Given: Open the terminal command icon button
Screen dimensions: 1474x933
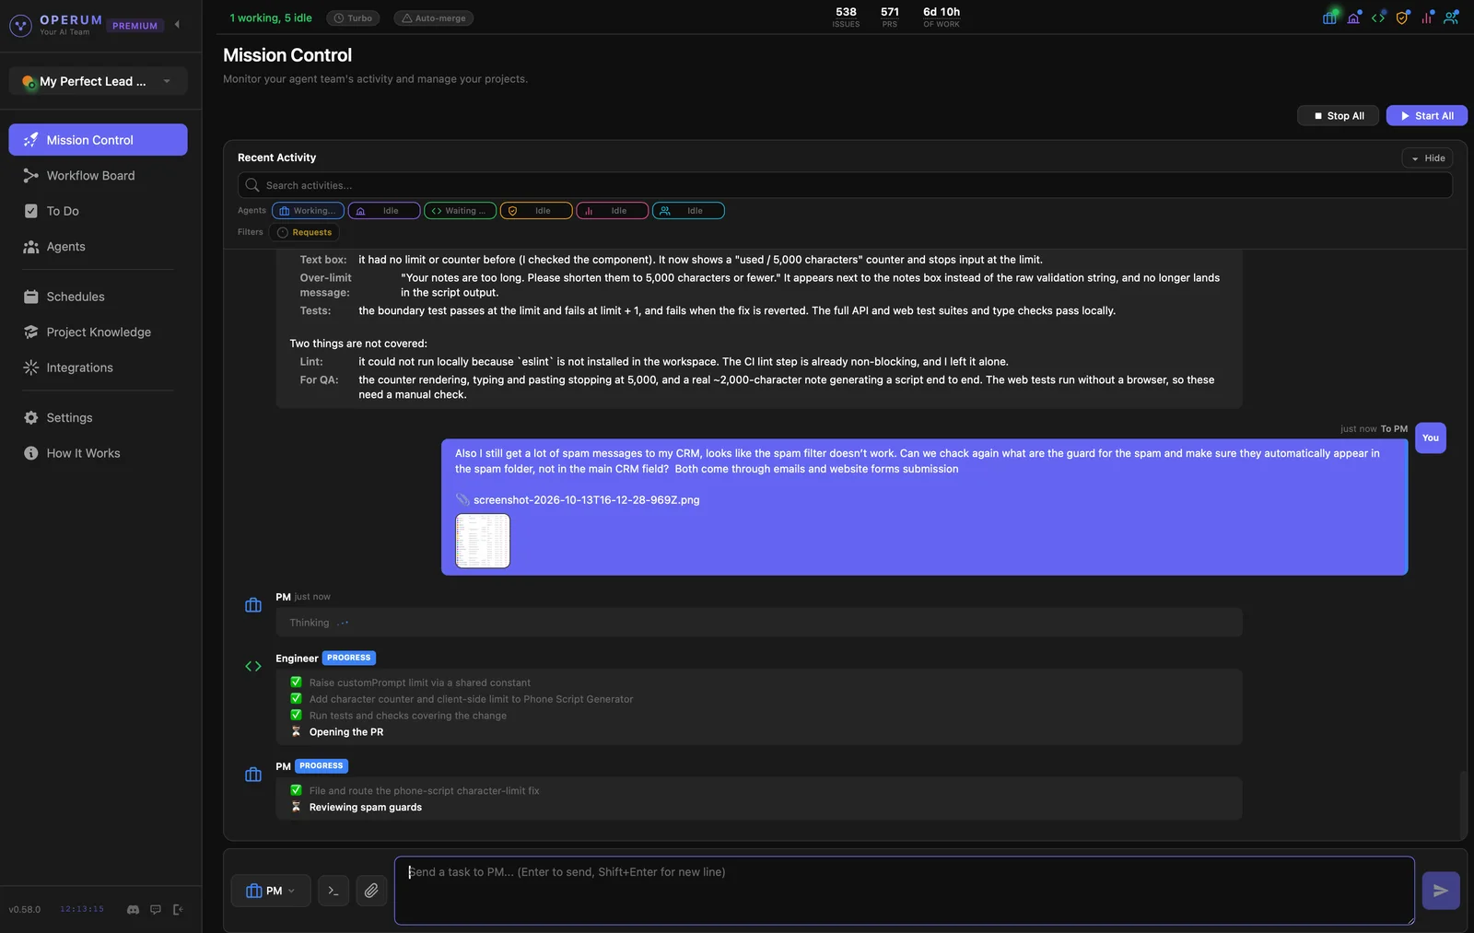Looking at the screenshot, I should (333, 891).
